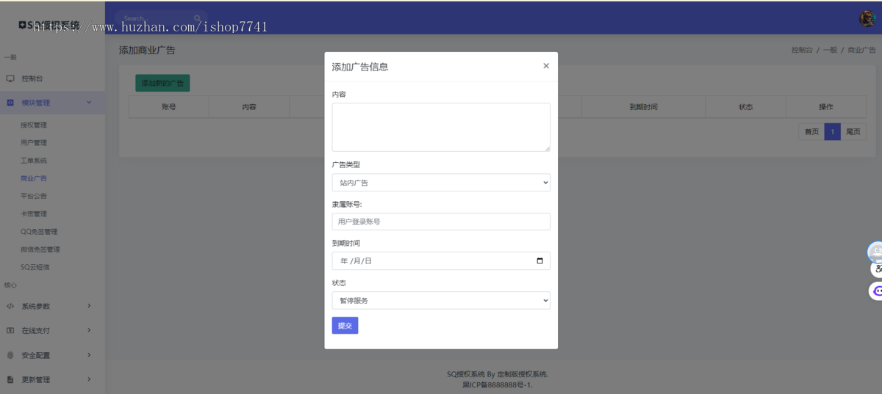Open SQ云短信 submenu item
882x394 pixels.
[35, 267]
